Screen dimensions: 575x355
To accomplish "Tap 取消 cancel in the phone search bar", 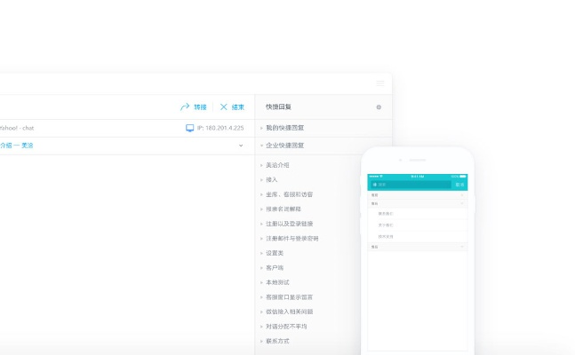I will coord(459,185).
